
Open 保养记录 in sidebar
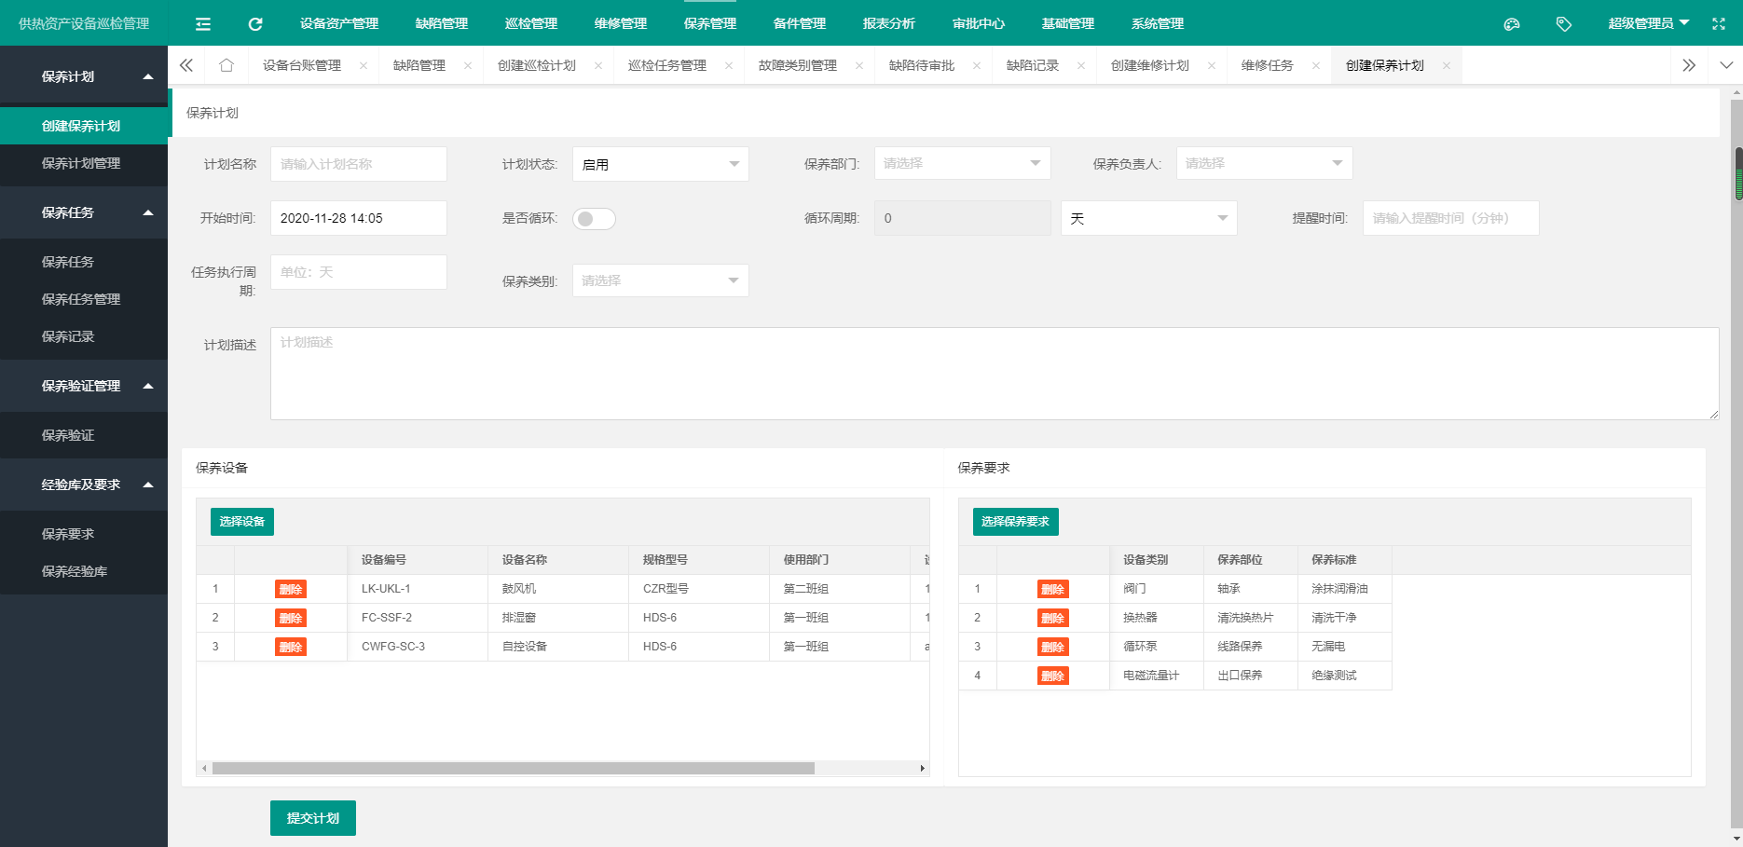click(84, 336)
